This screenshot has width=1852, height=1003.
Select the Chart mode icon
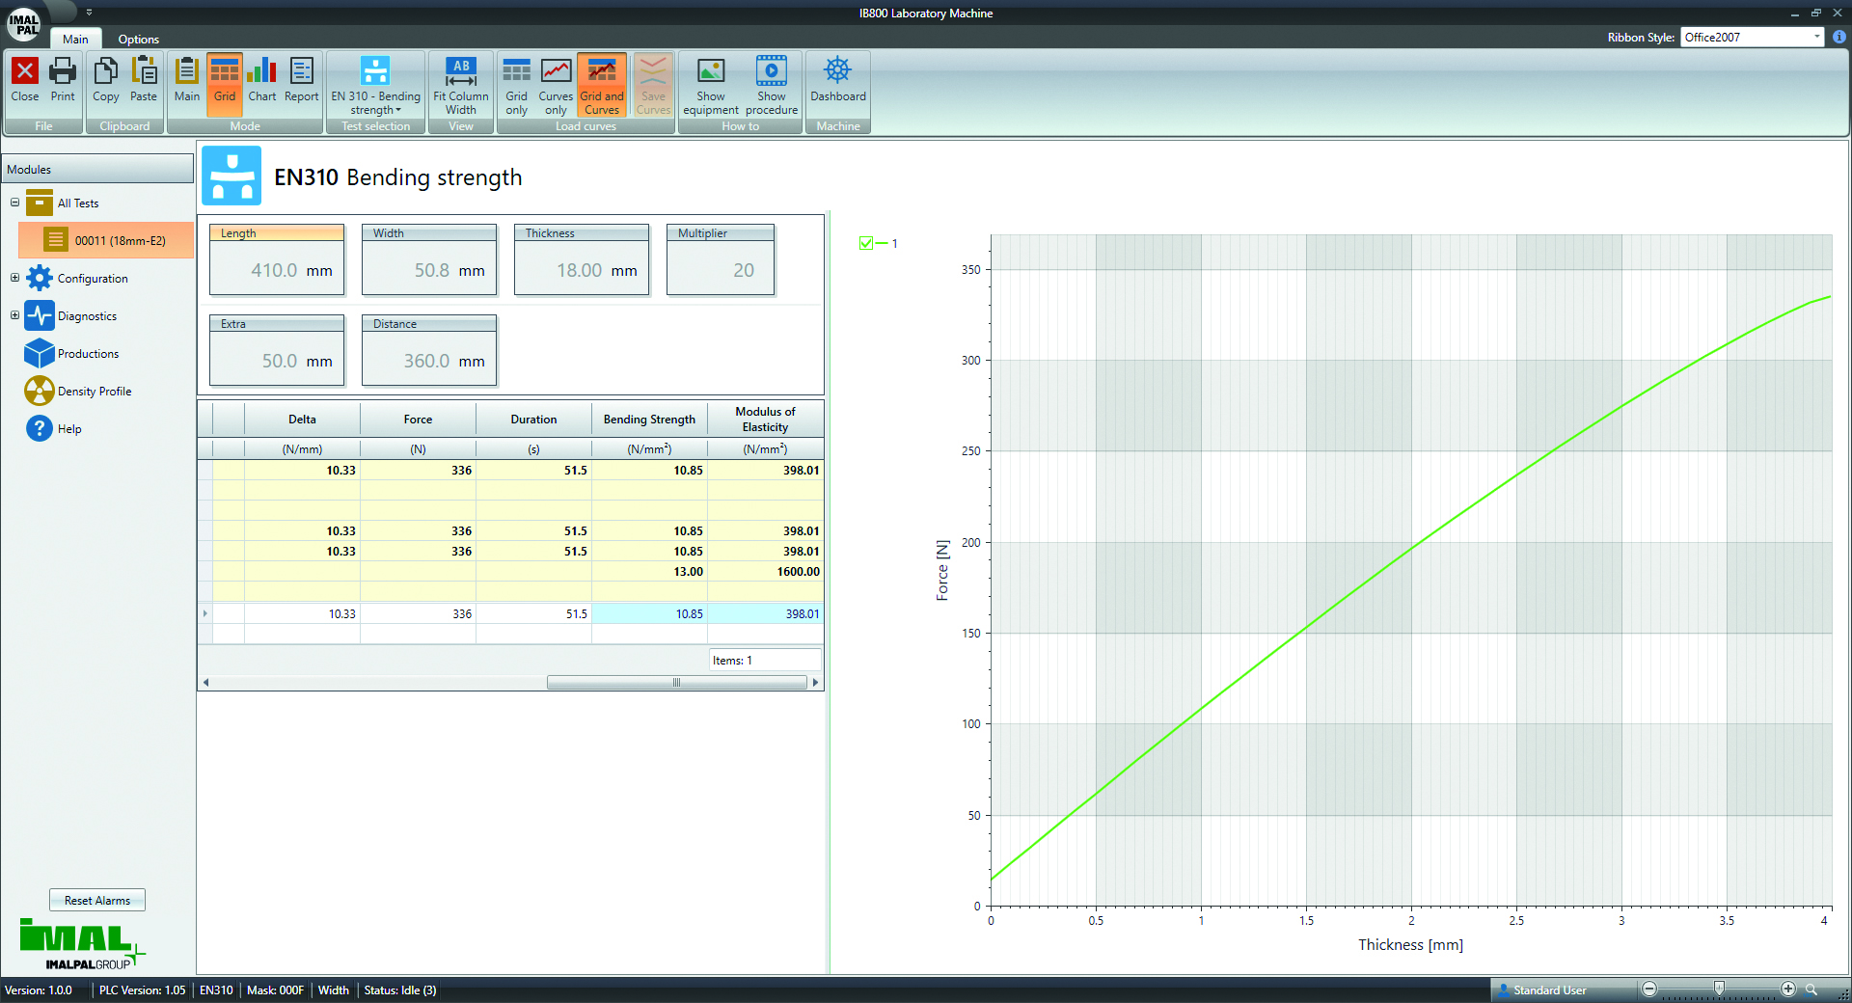[x=262, y=80]
